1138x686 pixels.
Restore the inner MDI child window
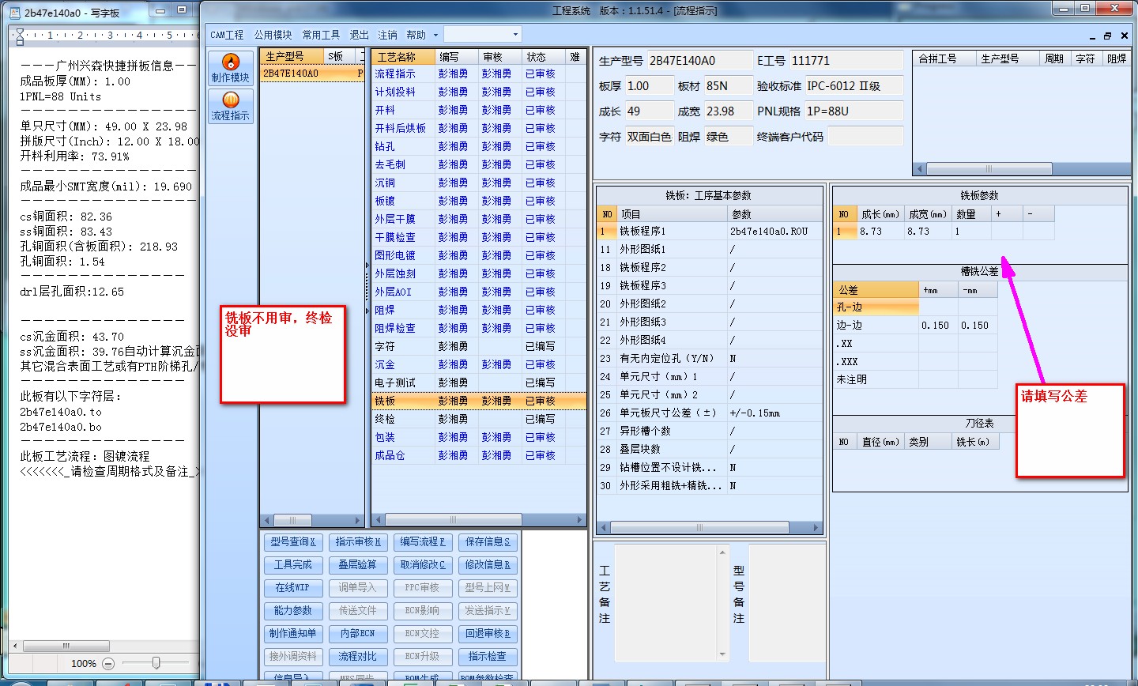pos(1107,36)
